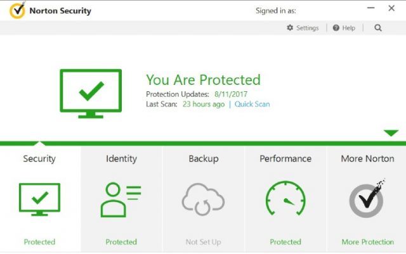Click the More Protection link text
Screen dimensions: 406x254
click(368, 242)
